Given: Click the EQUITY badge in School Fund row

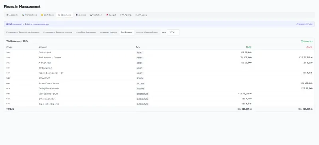Looking at the screenshot, I should [140, 79].
